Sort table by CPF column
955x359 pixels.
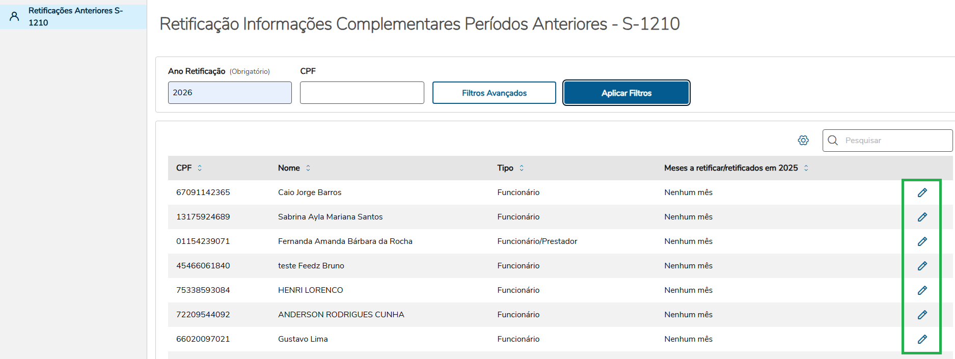200,168
